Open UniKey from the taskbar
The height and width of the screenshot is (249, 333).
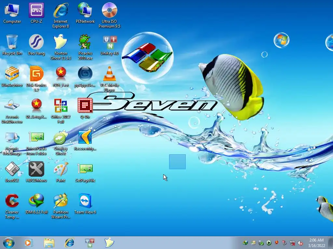point(90,243)
